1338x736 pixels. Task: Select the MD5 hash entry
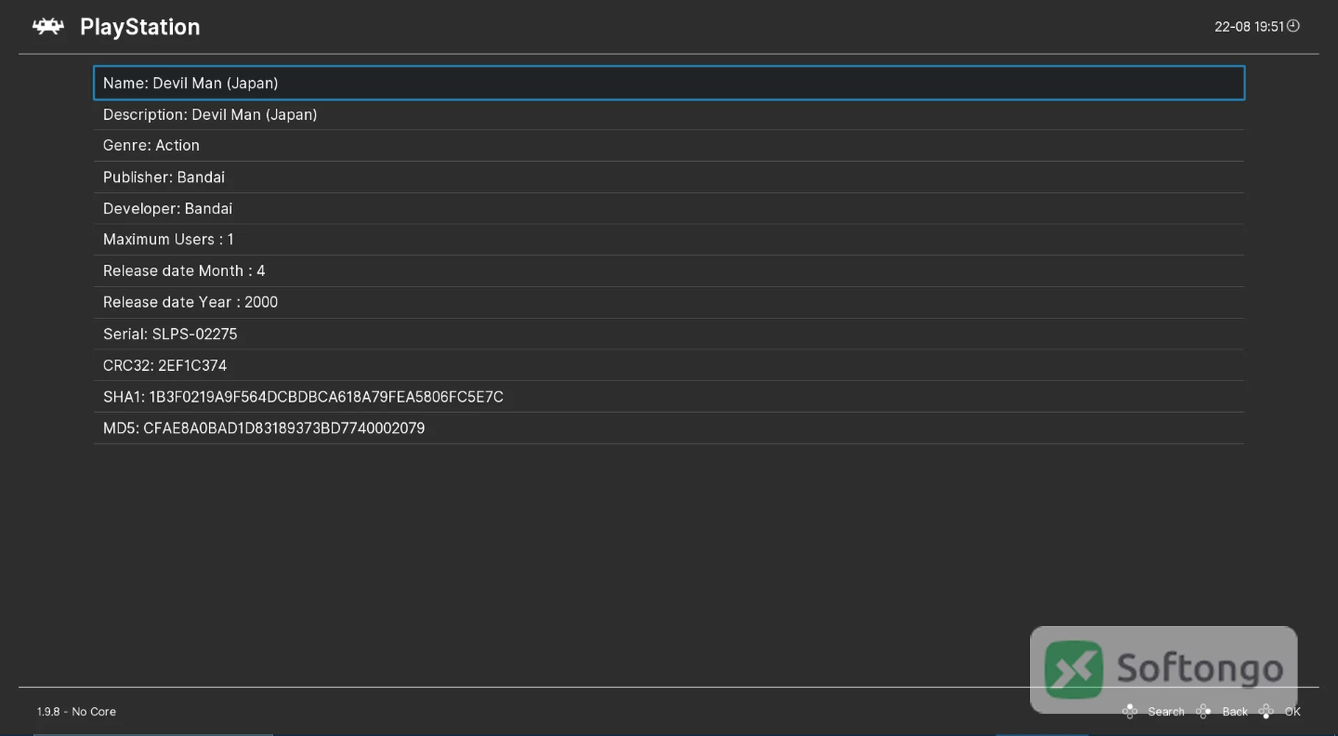[669, 428]
